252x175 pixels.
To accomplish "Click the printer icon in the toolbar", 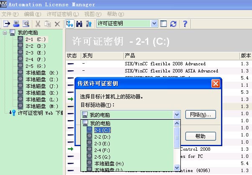I will pos(16,24).
